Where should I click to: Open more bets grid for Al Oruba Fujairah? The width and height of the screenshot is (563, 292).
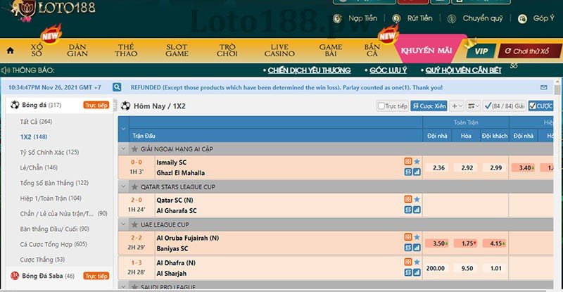pyautogui.click(x=408, y=236)
